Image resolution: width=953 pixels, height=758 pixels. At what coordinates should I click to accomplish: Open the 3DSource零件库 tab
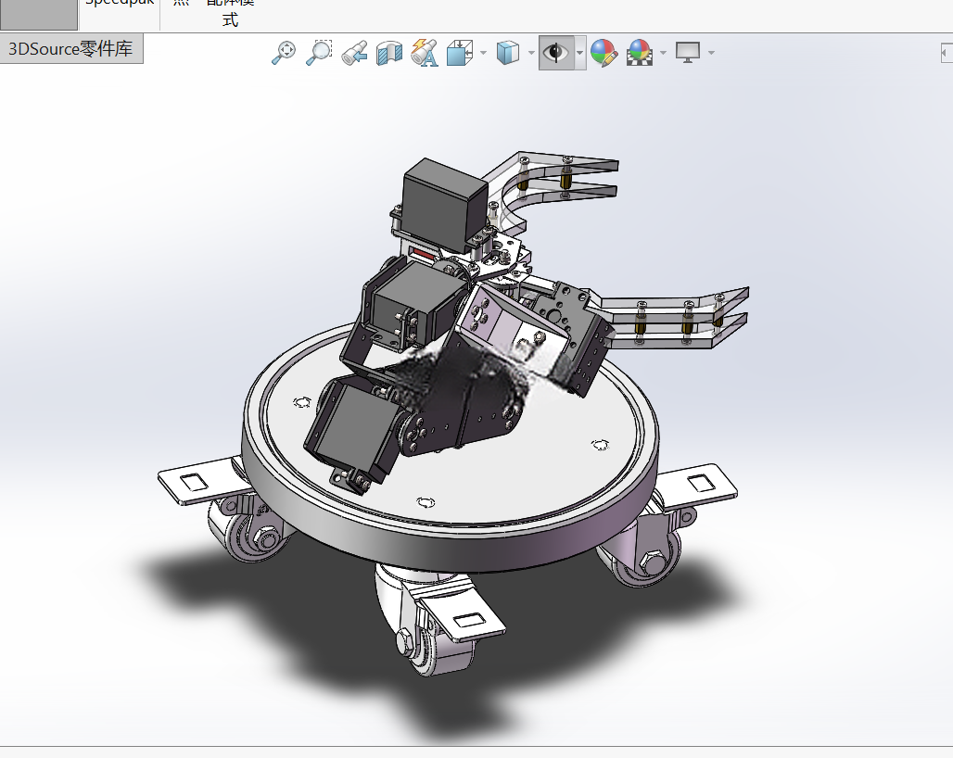[71, 48]
